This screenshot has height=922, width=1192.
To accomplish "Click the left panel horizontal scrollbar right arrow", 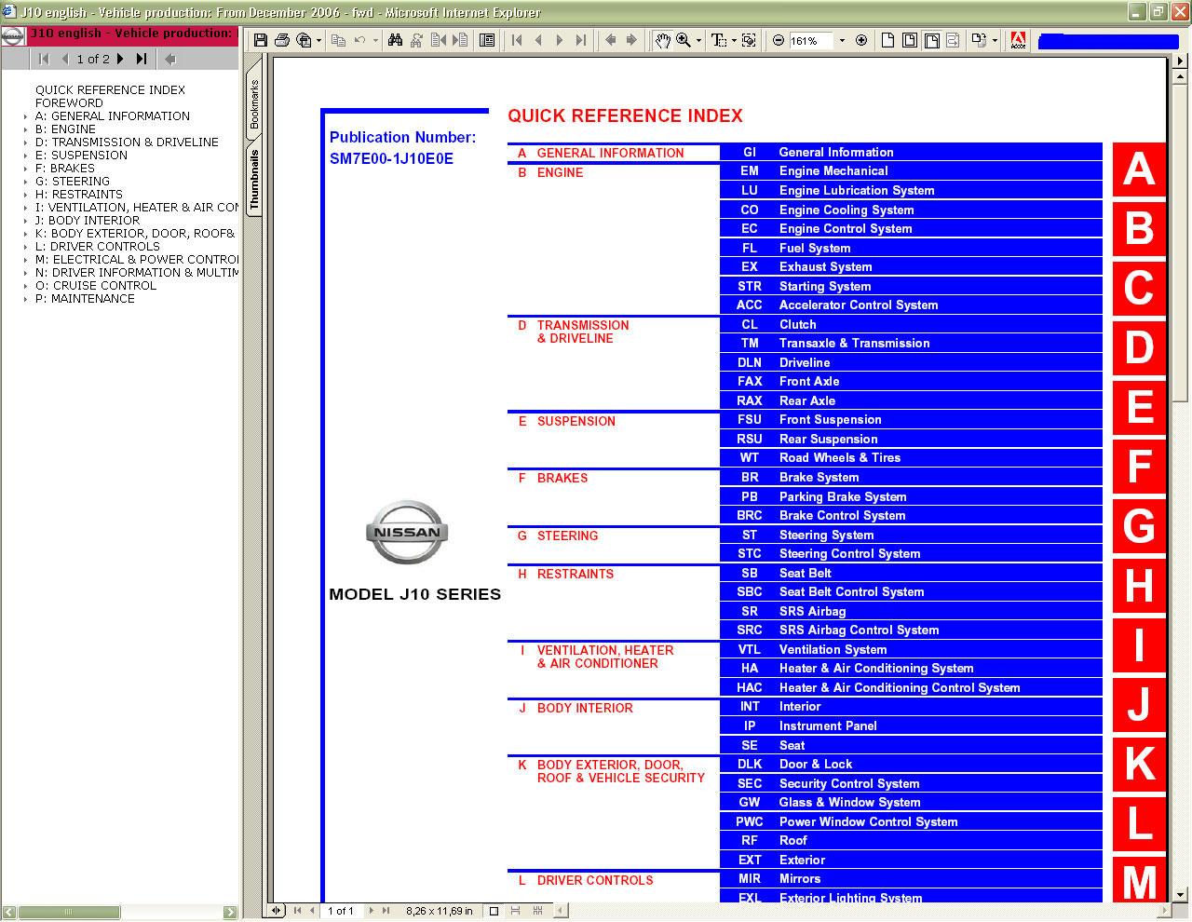I will pyautogui.click(x=230, y=912).
